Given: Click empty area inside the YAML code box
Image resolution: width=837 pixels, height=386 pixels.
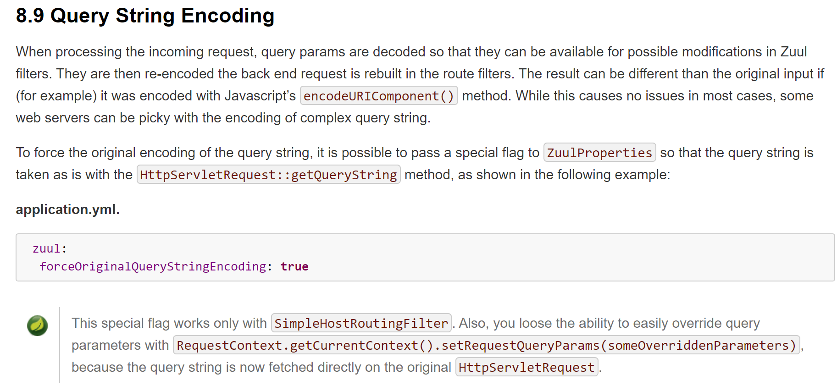Looking at the screenshot, I should tap(550, 258).
